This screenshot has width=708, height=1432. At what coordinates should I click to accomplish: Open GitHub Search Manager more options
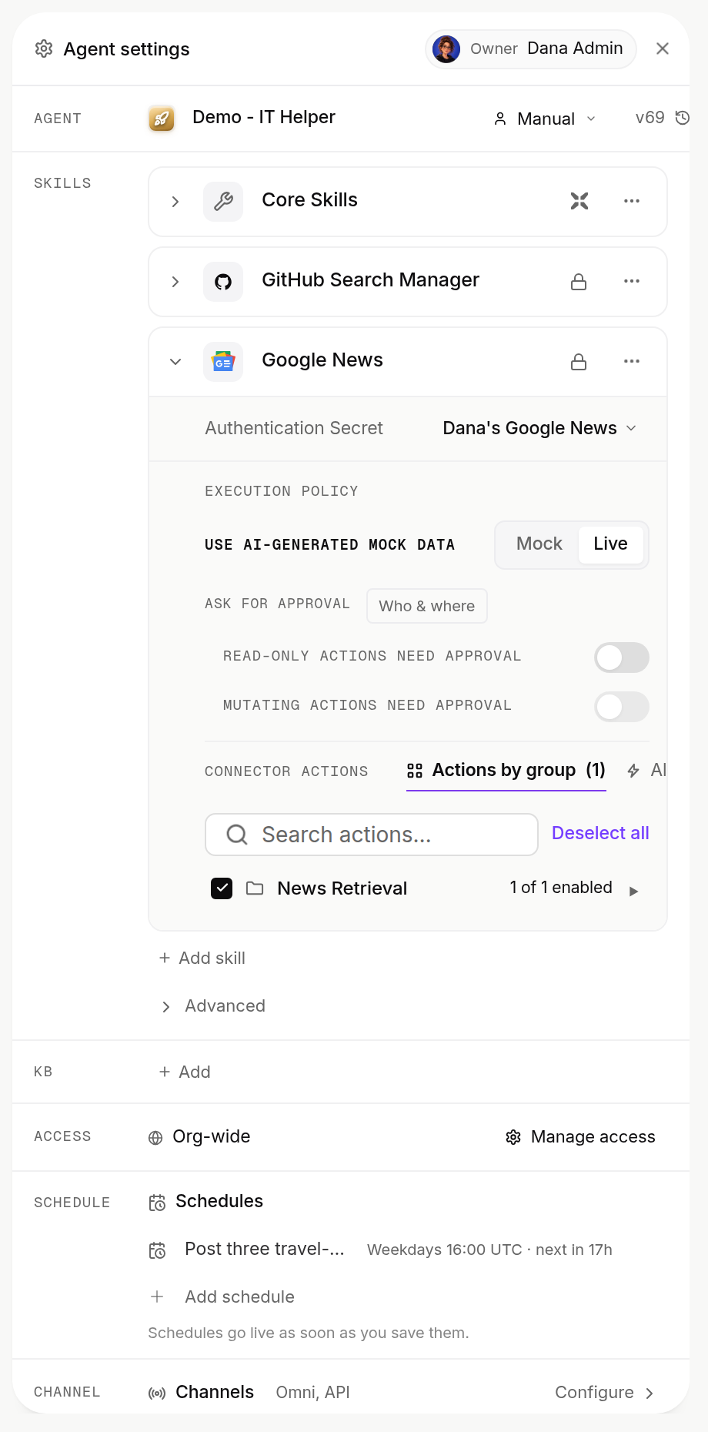632,281
